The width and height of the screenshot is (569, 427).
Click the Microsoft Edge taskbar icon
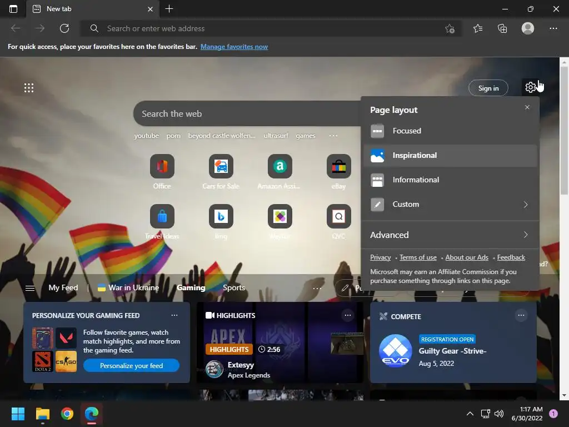92,414
